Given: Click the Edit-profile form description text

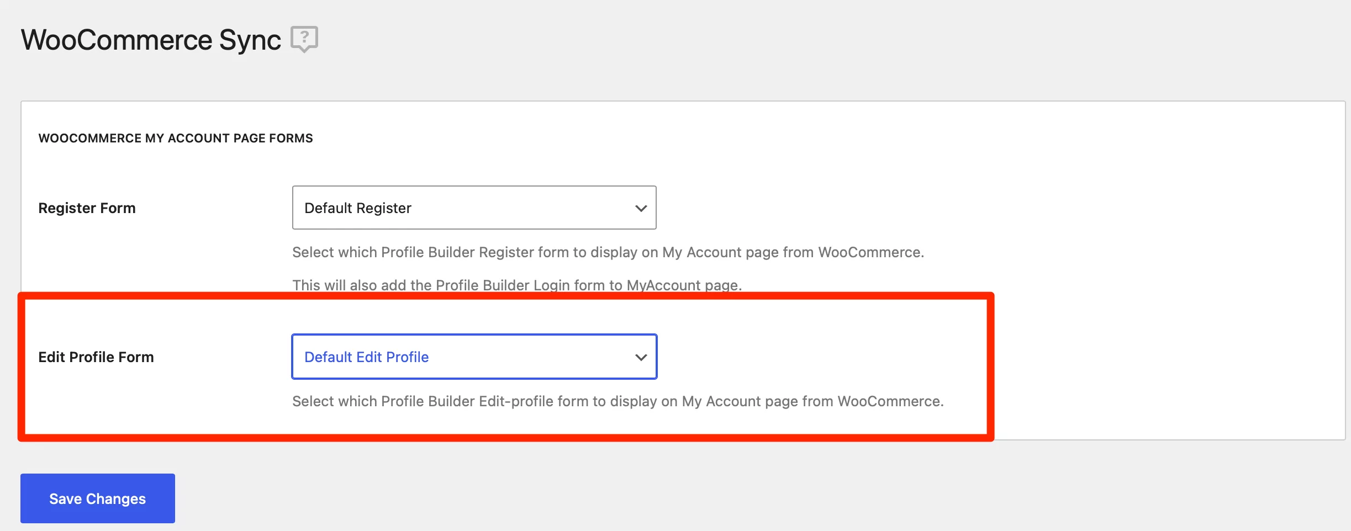Looking at the screenshot, I should coord(618,401).
